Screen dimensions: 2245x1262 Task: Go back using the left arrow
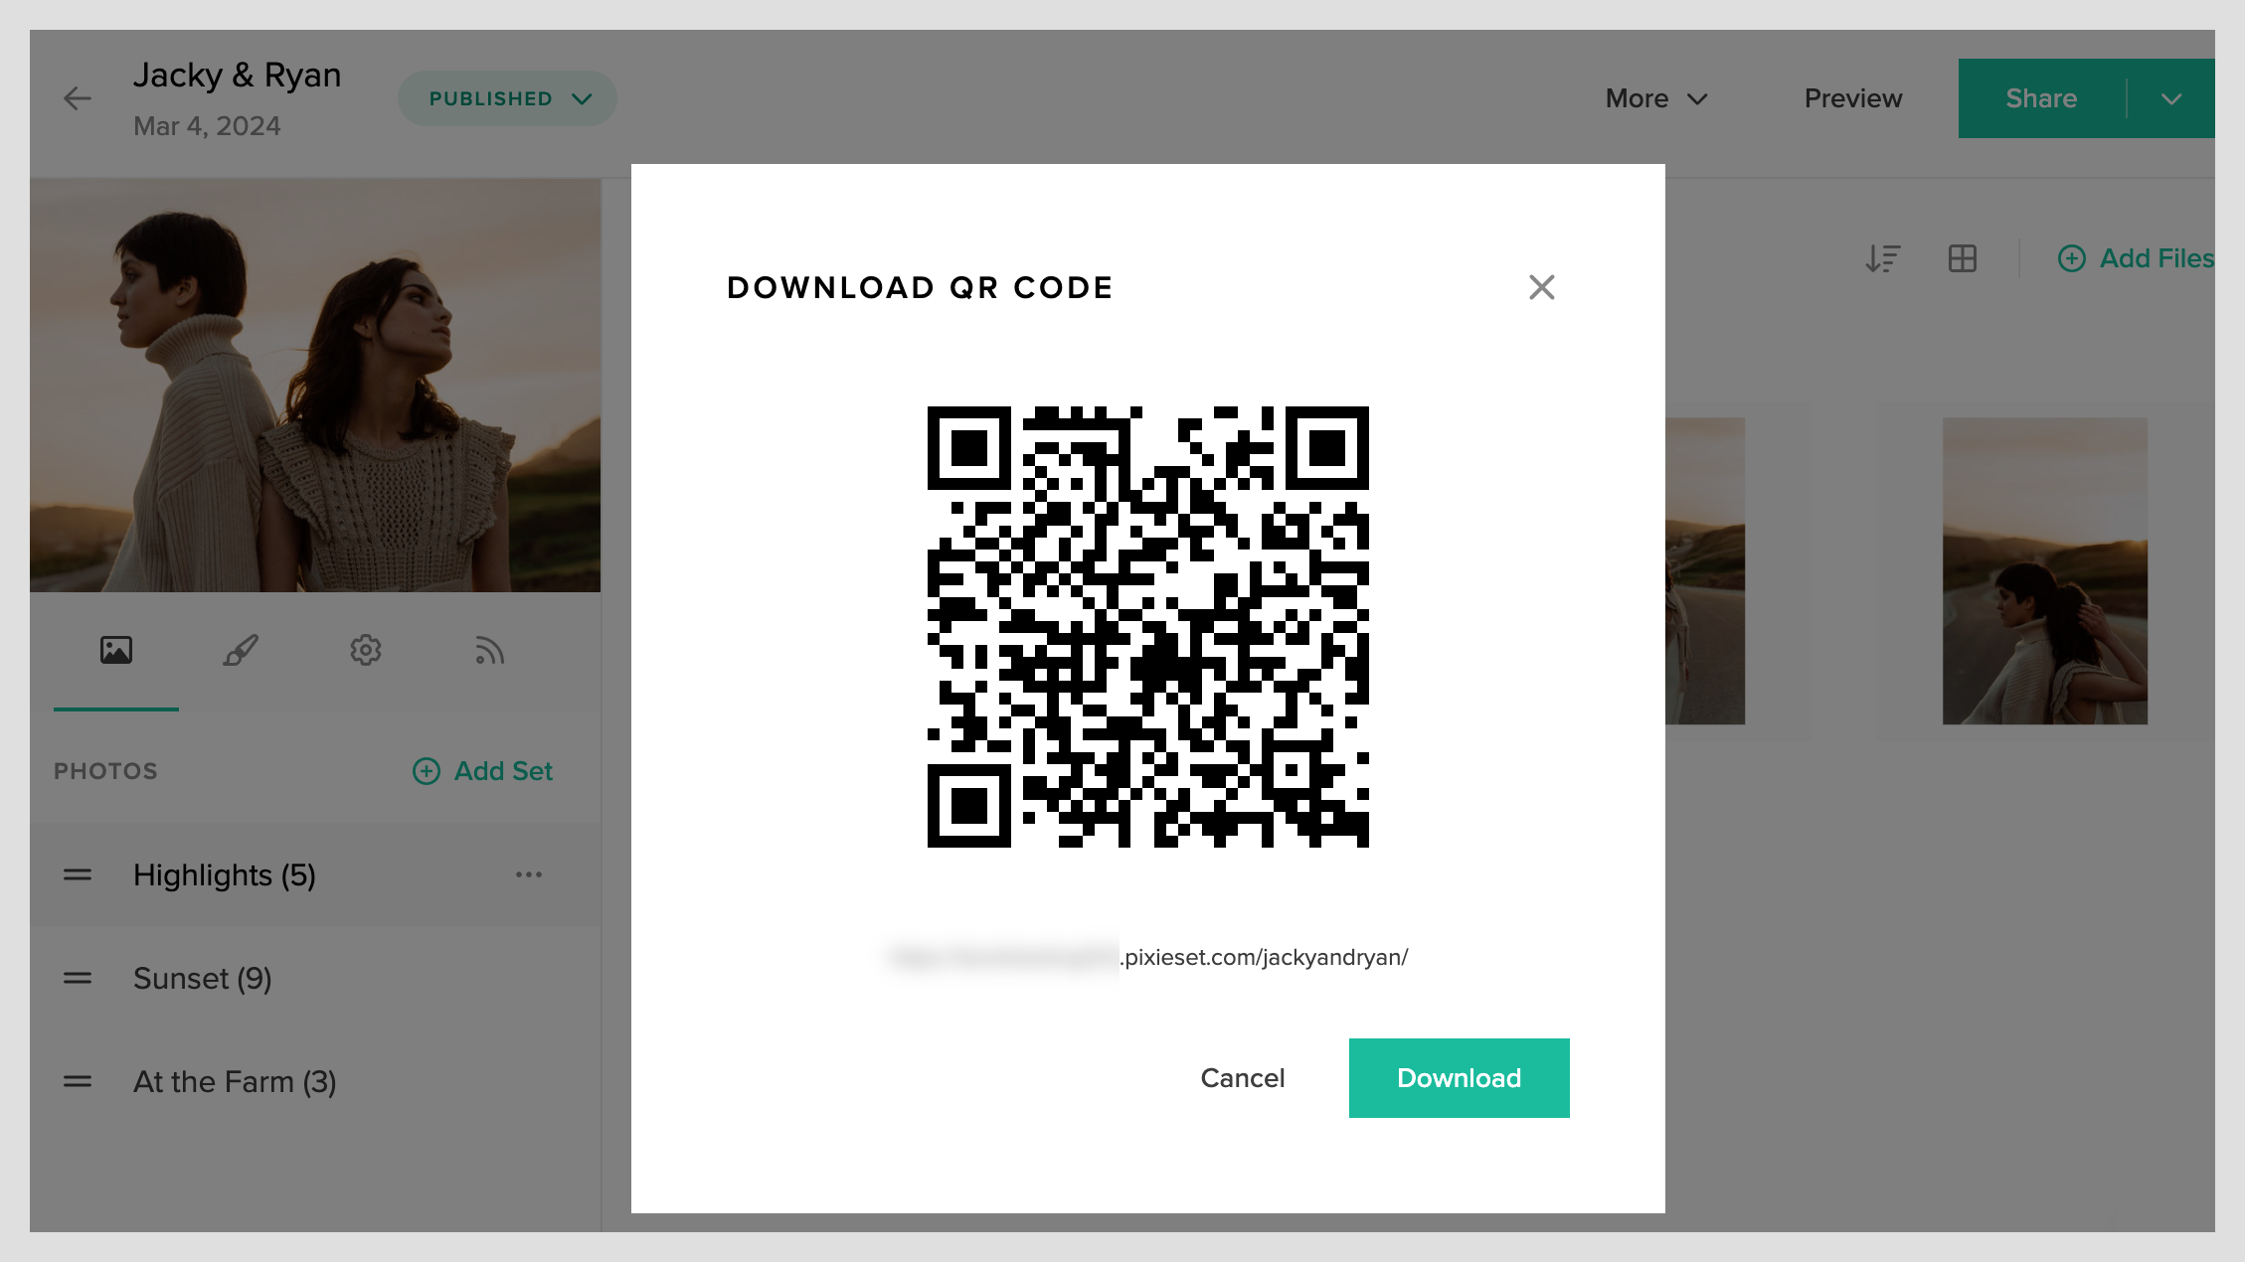tap(78, 98)
